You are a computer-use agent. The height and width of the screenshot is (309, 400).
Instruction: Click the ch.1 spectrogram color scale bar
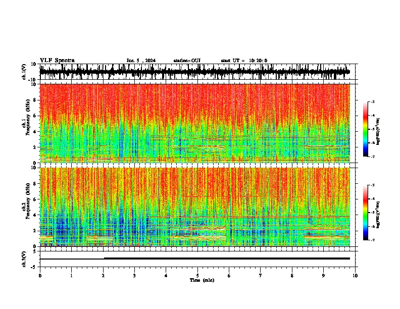tap(366, 129)
